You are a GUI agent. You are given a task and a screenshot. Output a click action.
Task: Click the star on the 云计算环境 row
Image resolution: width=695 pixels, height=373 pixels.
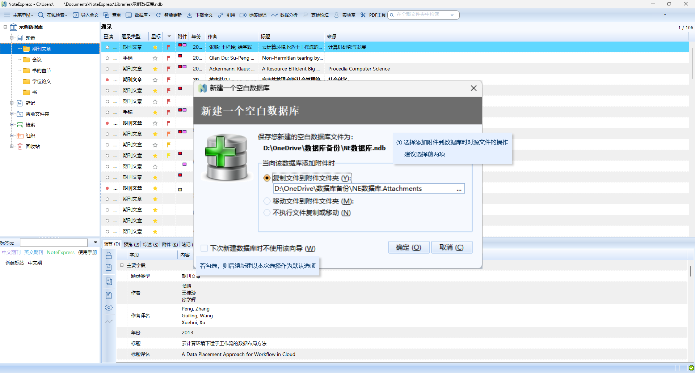pyautogui.click(x=155, y=47)
